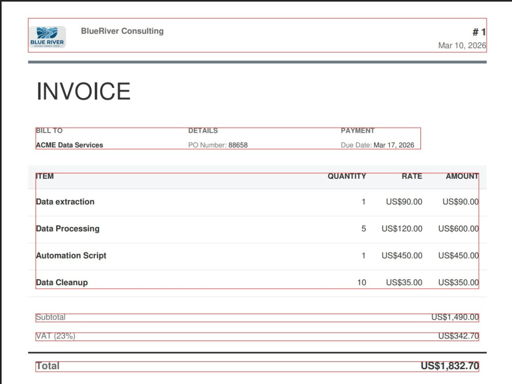Click the PAYMENT label
This screenshot has height=384, width=512.
click(357, 131)
